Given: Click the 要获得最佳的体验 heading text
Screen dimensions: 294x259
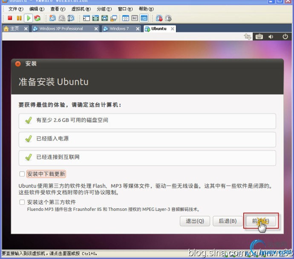Looking at the screenshot, I should (70, 104).
